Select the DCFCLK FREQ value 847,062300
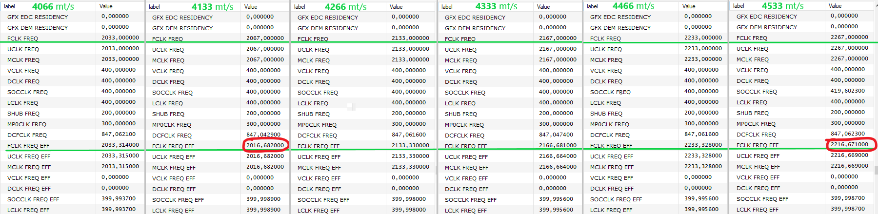This screenshot has height=214, width=878. point(848,134)
